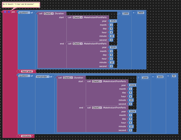
Task: Edit minute value 20 in remainder's start instant
Action: (131, 100)
